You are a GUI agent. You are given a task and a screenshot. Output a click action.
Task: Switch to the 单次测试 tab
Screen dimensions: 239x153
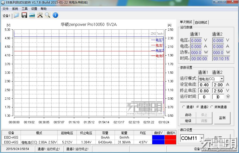[x=186, y=22]
